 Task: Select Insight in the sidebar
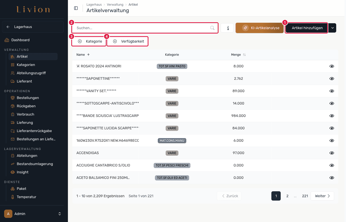22,172
